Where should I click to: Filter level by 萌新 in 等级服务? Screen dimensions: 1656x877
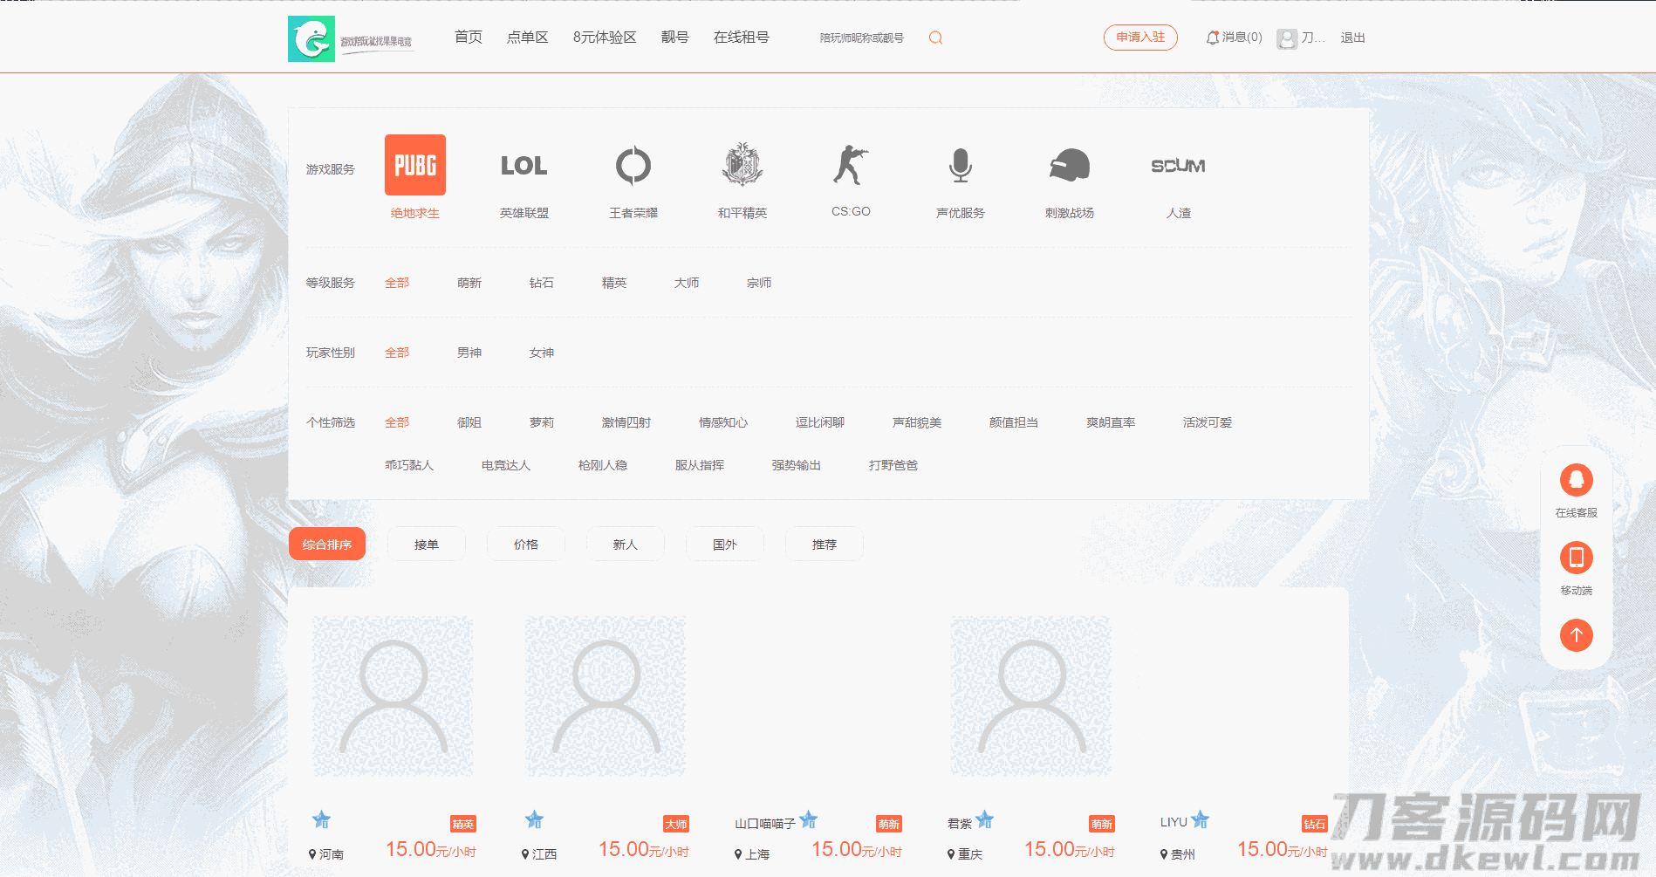[x=469, y=283]
